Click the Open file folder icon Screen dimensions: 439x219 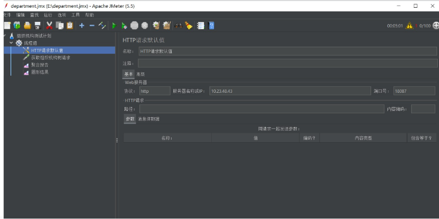click(27, 25)
